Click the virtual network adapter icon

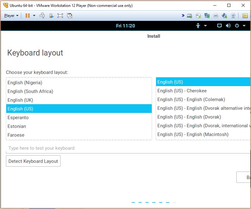(207, 15)
